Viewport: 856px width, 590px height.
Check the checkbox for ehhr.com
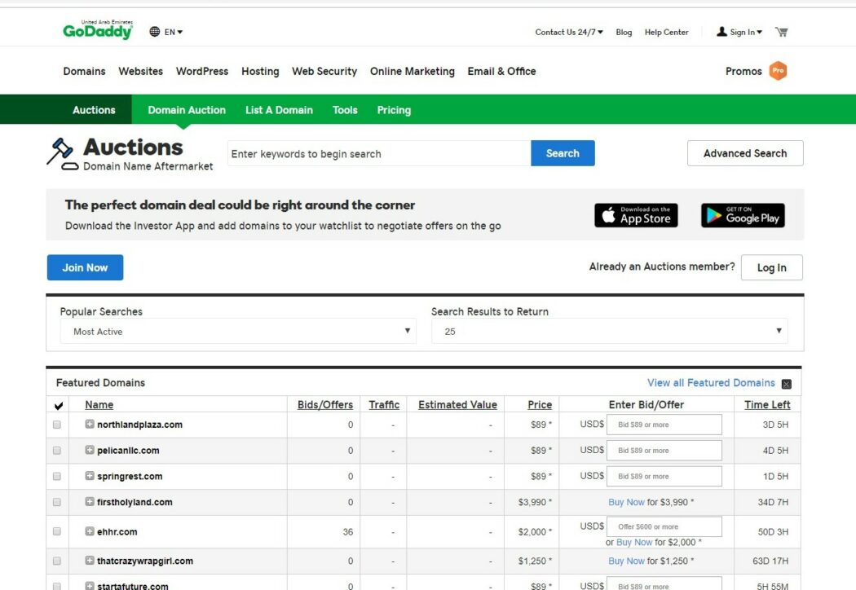coord(56,531)
